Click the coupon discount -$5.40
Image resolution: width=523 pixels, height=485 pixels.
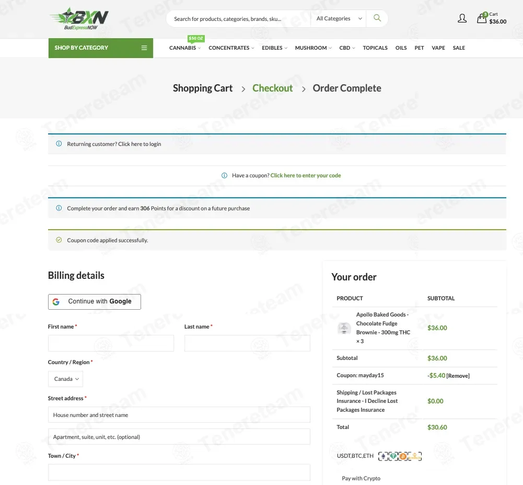[x=436, y=376]
